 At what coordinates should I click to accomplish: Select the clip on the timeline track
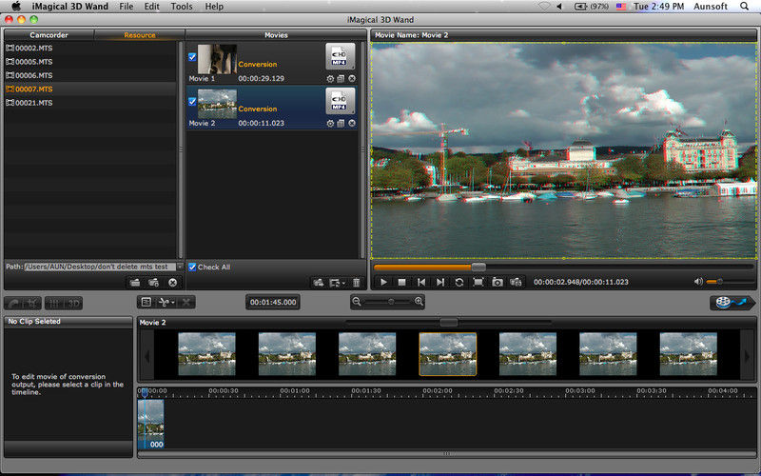151,424
